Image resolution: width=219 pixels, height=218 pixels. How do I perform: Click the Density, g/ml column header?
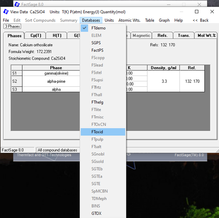(x=163, y=68)
